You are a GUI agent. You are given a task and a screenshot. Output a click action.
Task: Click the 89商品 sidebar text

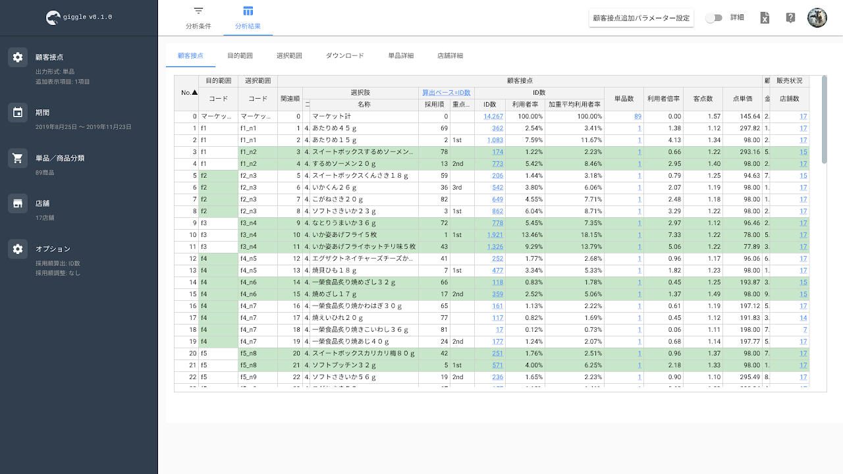pos(44,172)
